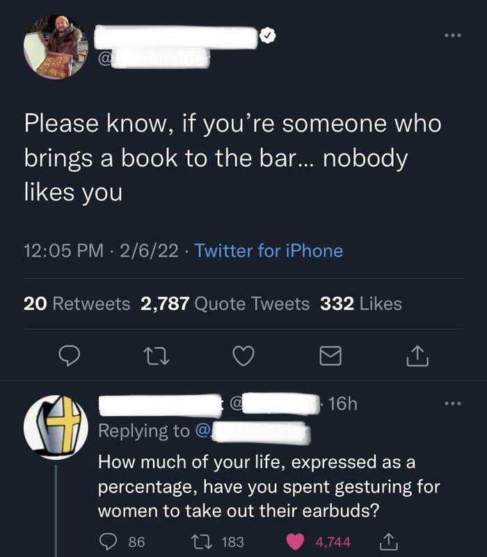Click the share icon under the main tweet
This screenshot has width=487, height=557.
[x=417, y=357]
